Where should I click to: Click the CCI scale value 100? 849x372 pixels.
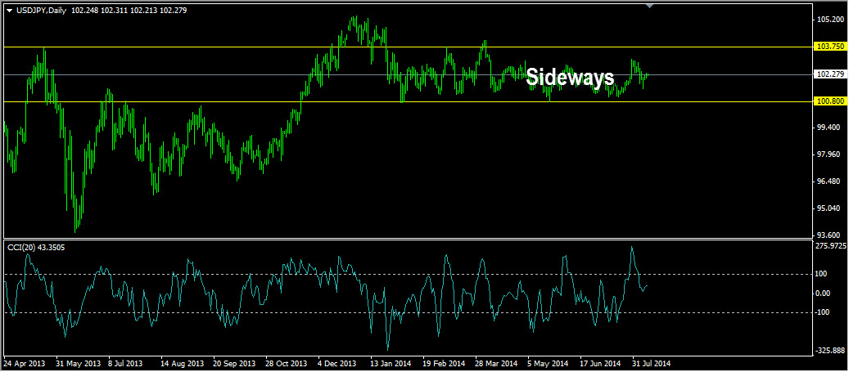(823, 274)
